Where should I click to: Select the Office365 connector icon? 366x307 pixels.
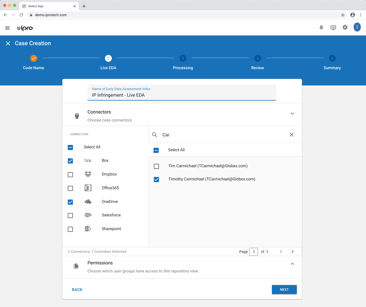pos(88,188)
